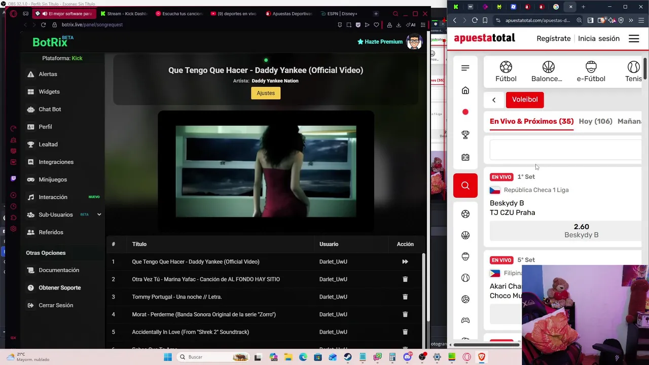Delete Tommy Portugal song request
This screenshot has width=649, height=365.
click(405, 297)
